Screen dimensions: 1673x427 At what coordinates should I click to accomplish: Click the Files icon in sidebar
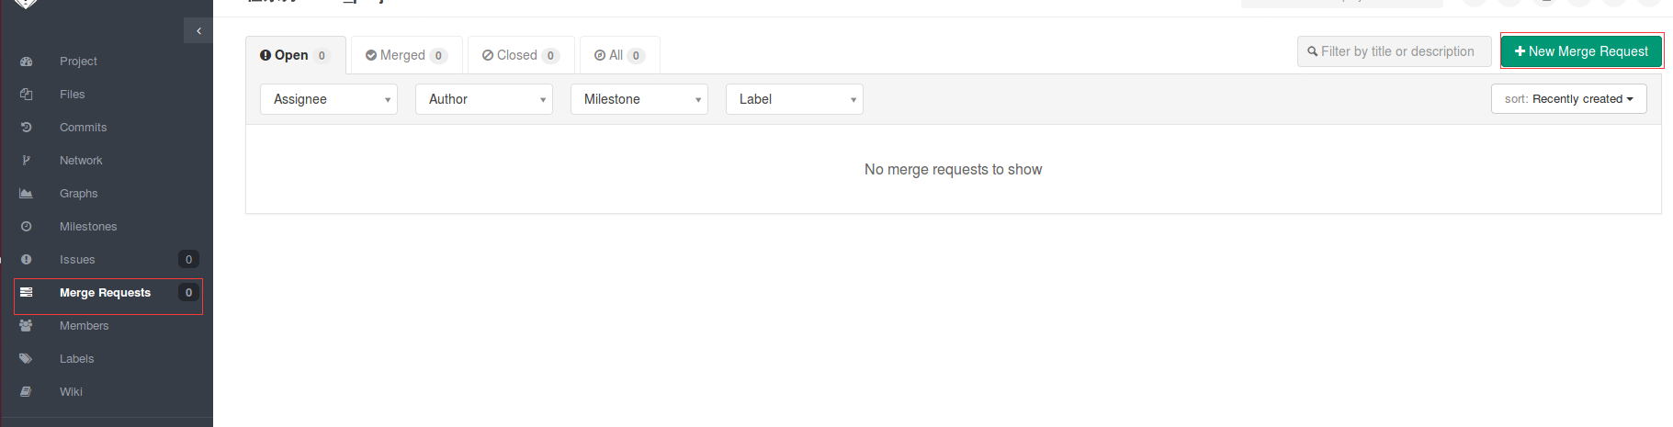tap(27, 95)
